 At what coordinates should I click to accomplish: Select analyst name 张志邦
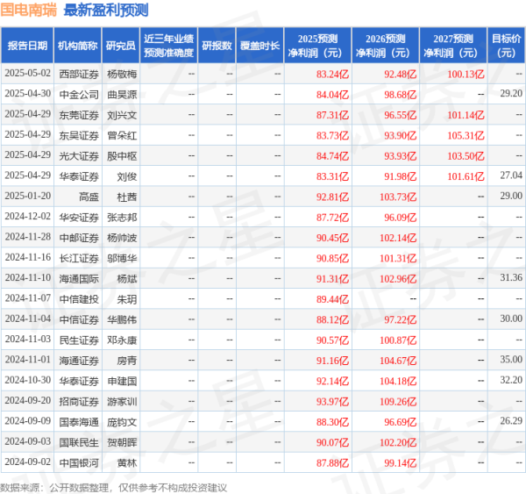click(x=122, y=218)
